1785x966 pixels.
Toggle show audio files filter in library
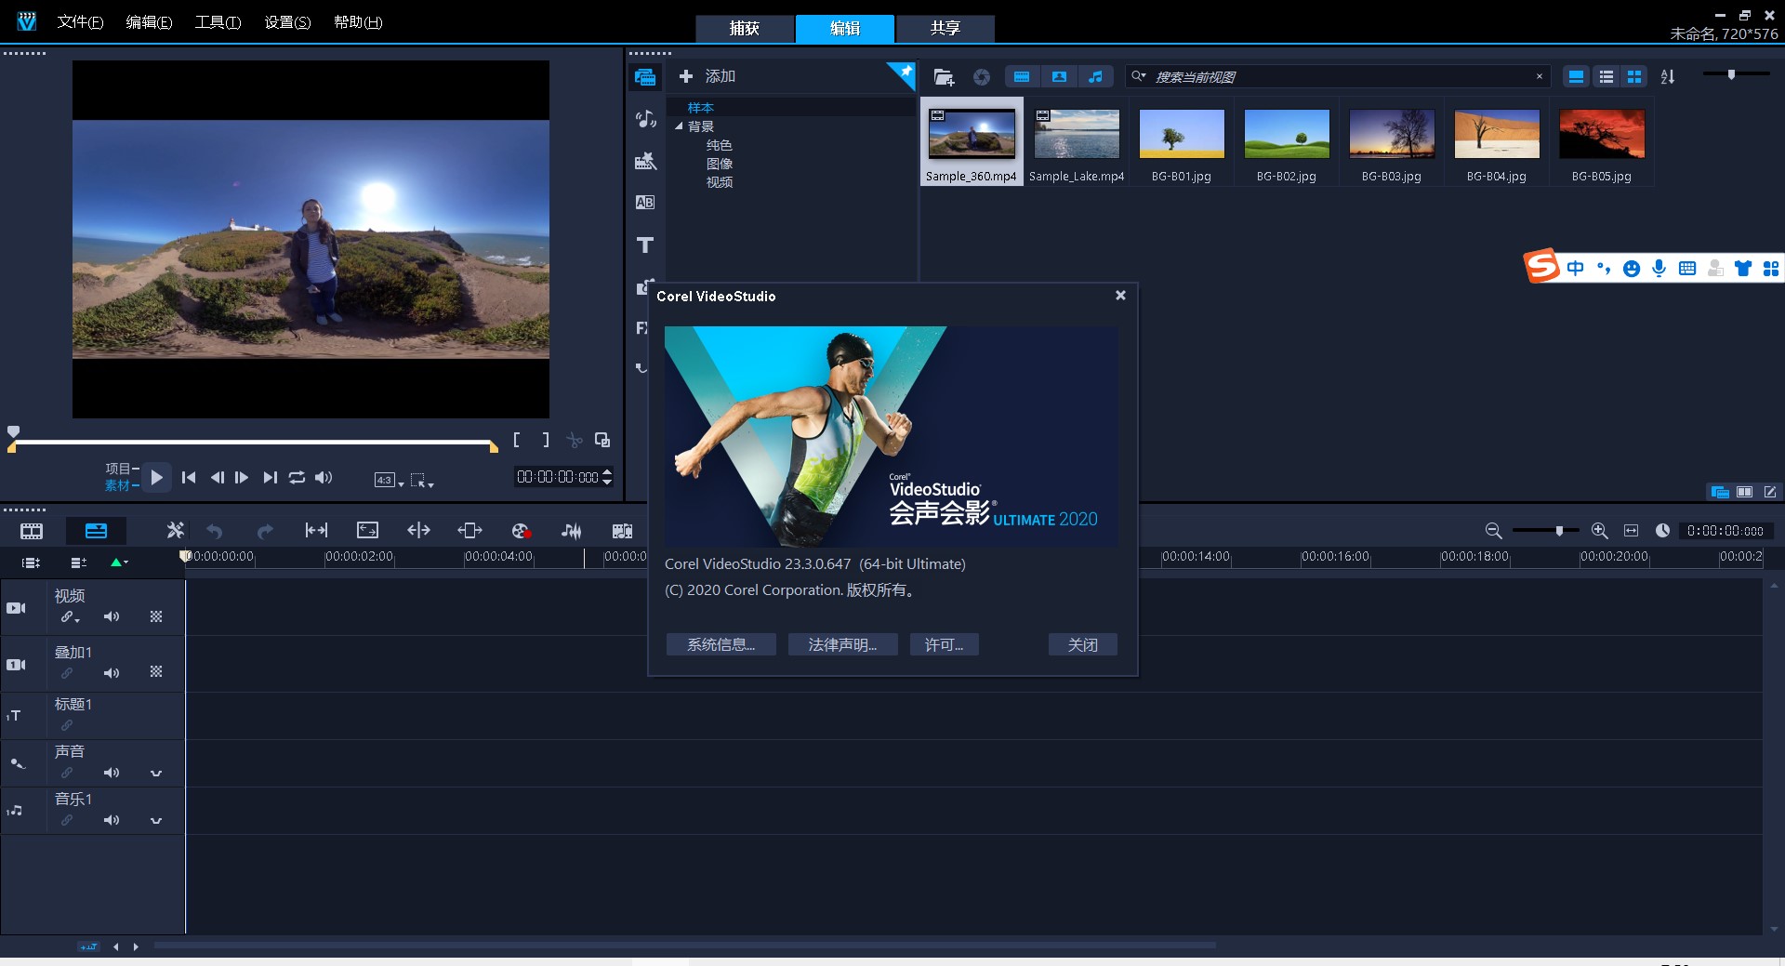1096,77
